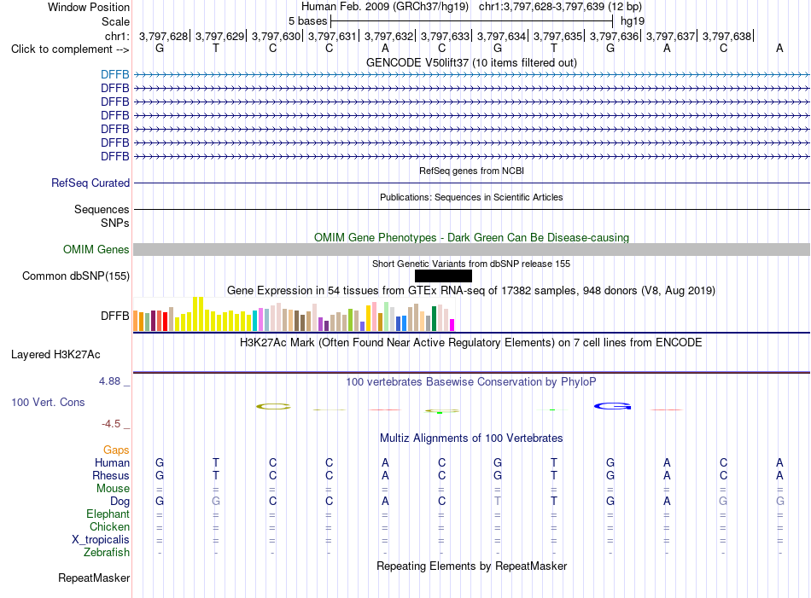
Task: Open the OMIM Genes track label
Action: 96,250
